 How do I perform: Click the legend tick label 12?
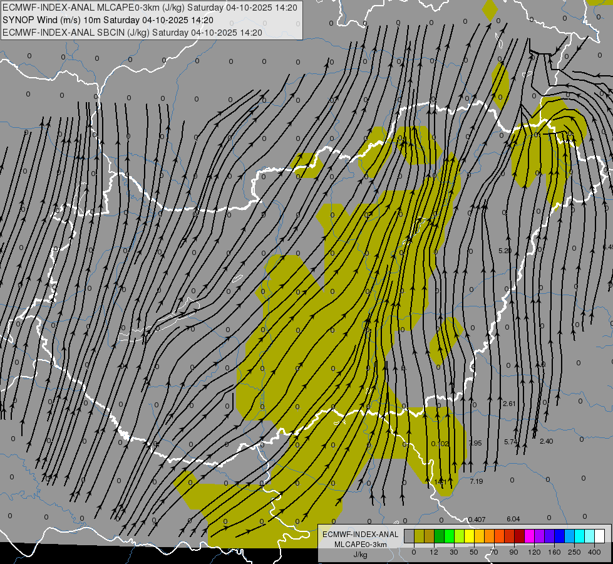pos(434,552)
